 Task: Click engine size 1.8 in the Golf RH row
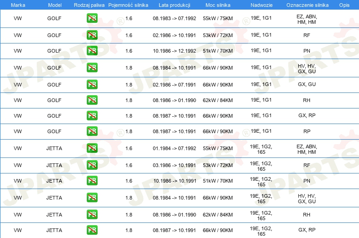129,100
